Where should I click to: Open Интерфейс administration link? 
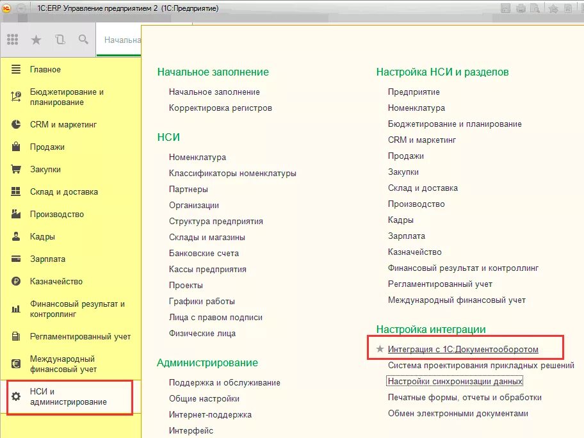click(x=191, y=430)
